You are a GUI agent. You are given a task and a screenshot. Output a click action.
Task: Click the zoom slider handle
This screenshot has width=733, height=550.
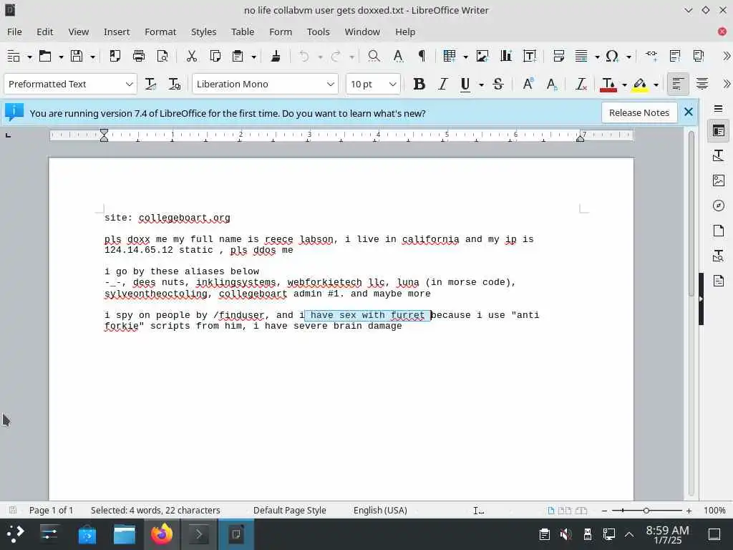click(646, 511)
